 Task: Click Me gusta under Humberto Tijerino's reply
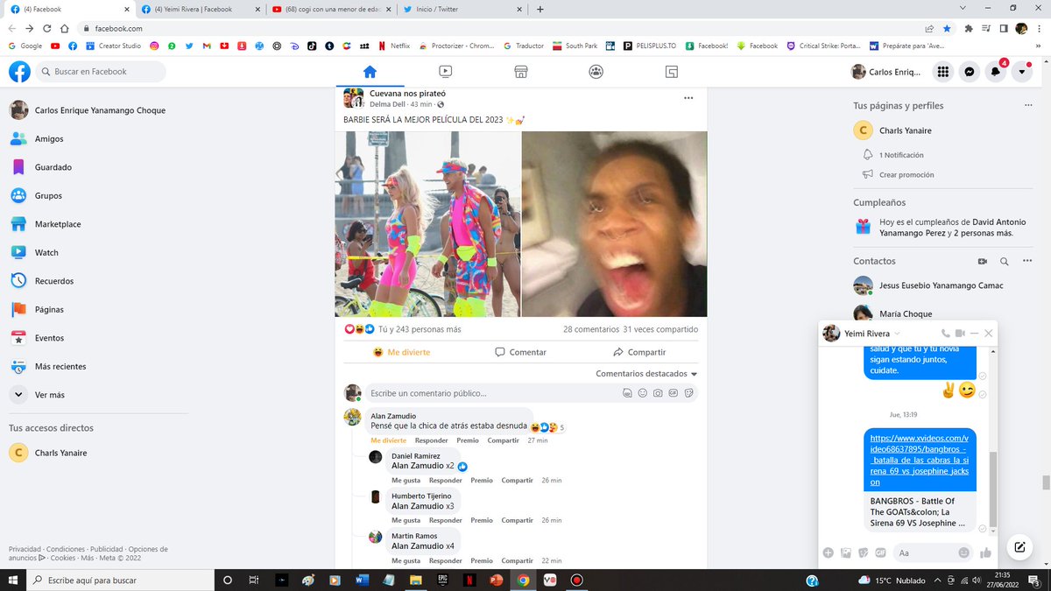[x=406, y=520]
